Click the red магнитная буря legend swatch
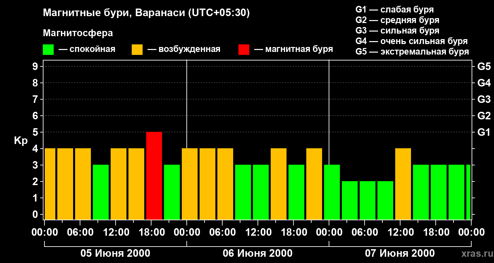 (244, 50)
